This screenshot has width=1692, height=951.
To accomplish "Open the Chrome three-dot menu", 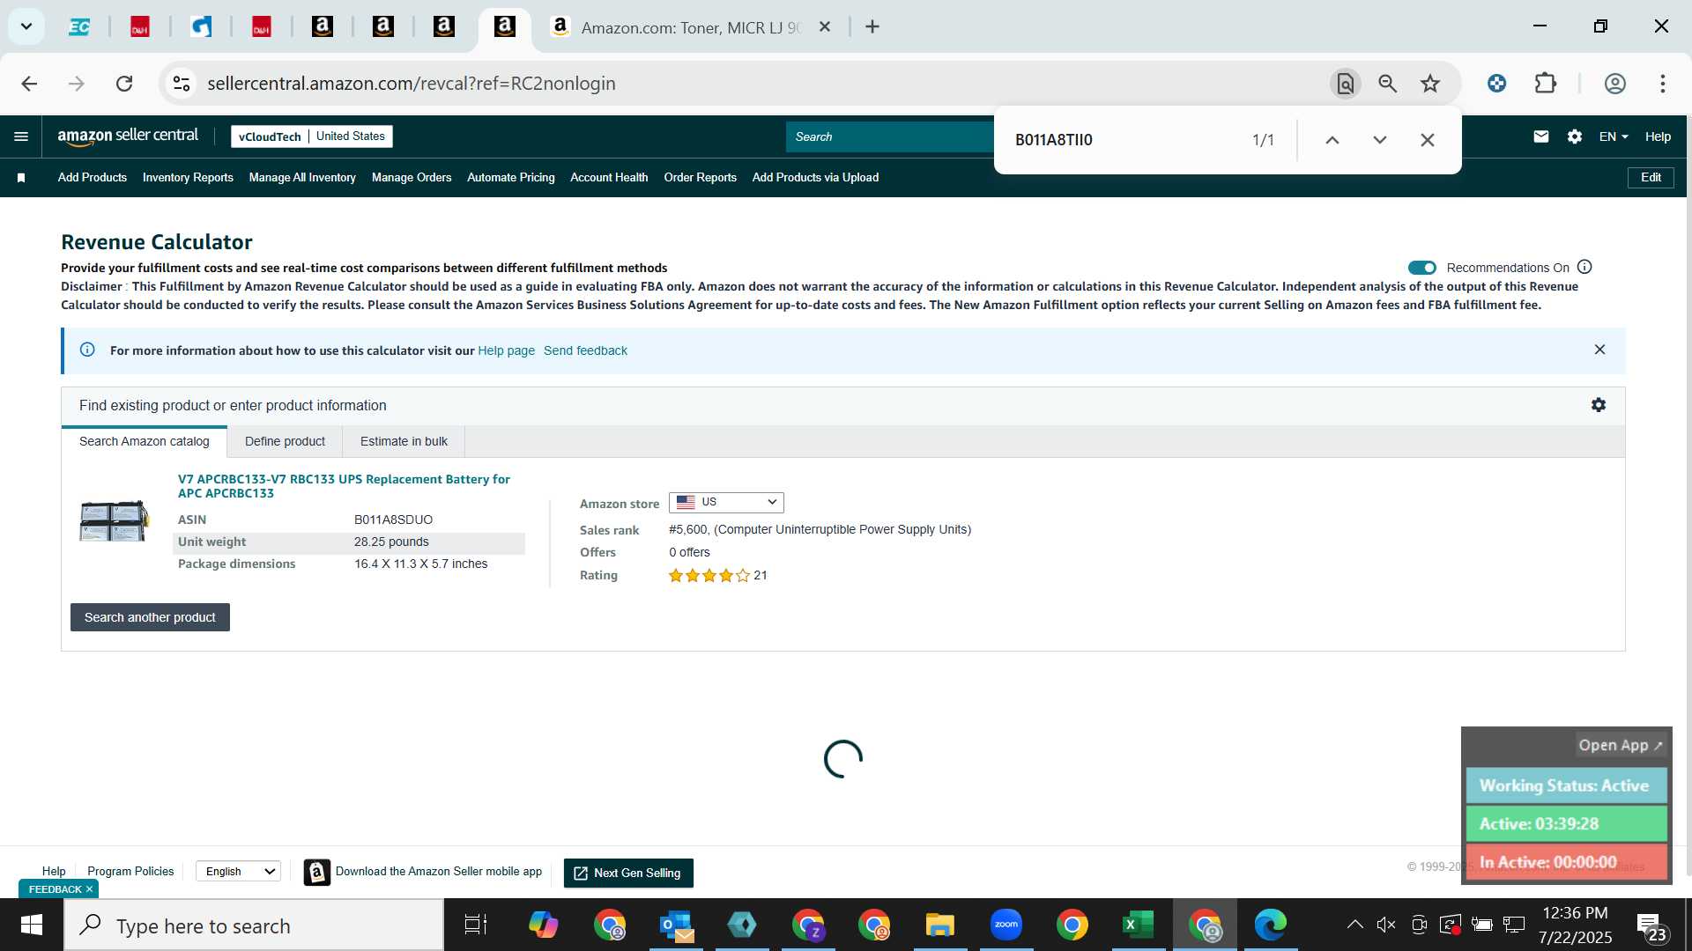I will 1663,84.
